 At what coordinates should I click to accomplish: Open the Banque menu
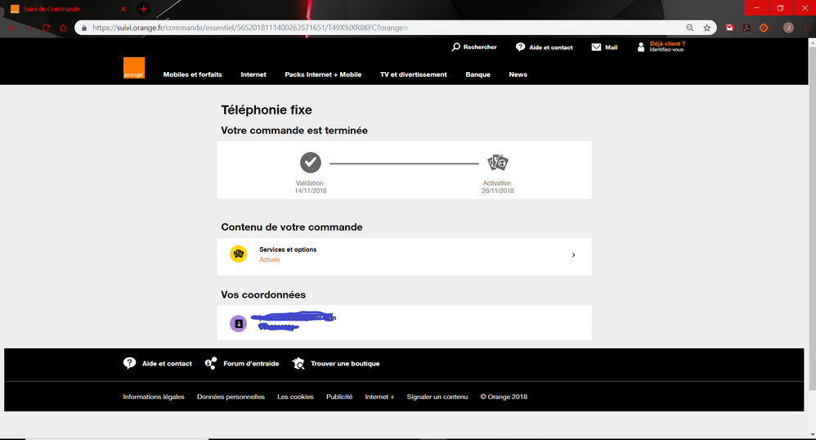pos(477,74)
